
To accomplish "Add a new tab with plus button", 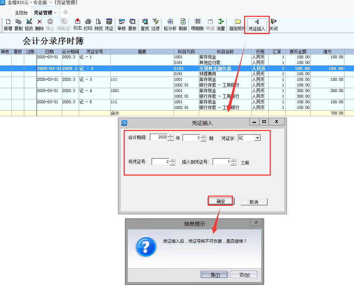I will [65, 12].
